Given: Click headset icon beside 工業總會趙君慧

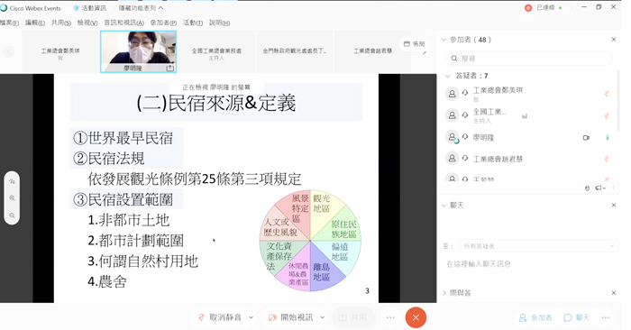Looking at the screenshot, I should tap(465, 158).
